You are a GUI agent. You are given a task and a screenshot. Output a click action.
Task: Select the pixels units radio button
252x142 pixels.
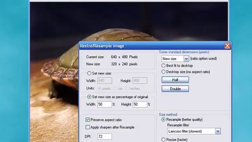click(100, 88)
